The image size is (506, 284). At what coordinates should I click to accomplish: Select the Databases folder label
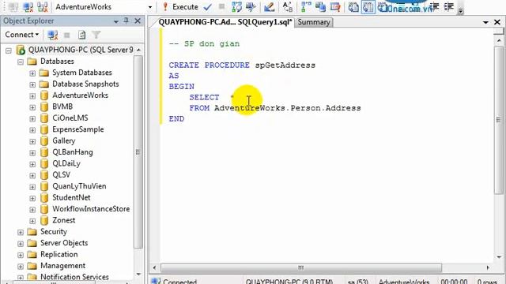[57, 62]
